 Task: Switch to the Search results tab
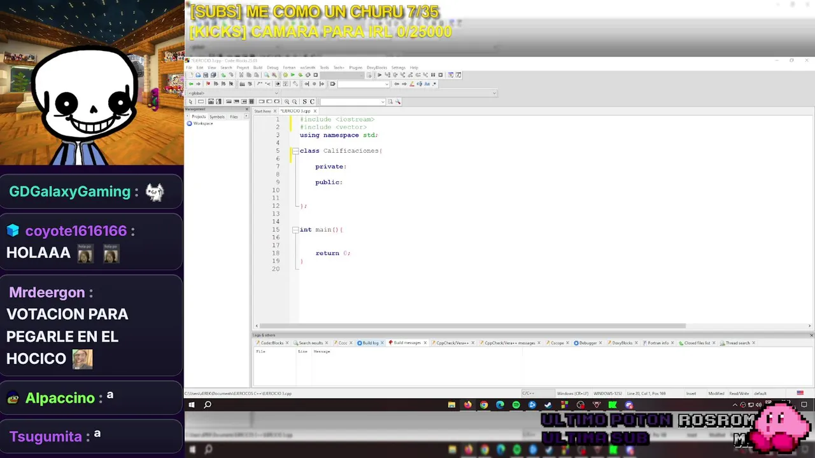coord(311,343)
